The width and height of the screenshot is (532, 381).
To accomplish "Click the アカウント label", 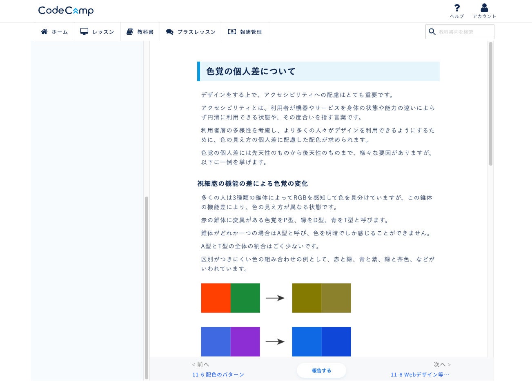I will pyautogui.click(x=484, y=16).
